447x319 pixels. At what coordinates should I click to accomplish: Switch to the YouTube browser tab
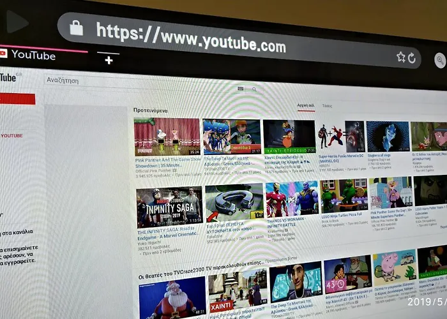coord(32,55)
